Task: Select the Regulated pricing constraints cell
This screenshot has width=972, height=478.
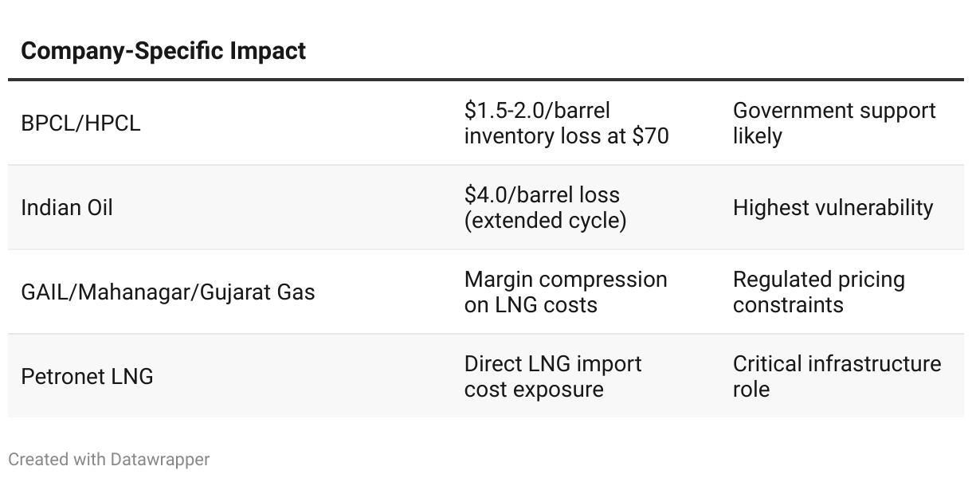Action: click(x=819, y=292)
